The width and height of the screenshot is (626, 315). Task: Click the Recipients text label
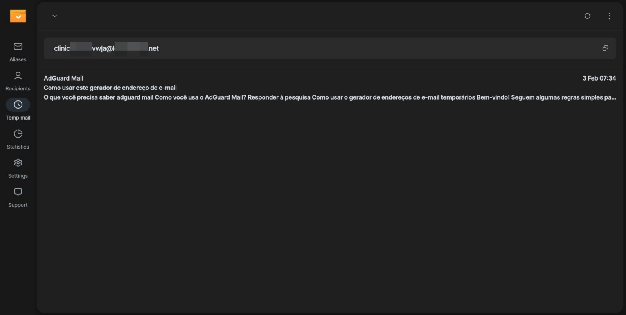18,89
